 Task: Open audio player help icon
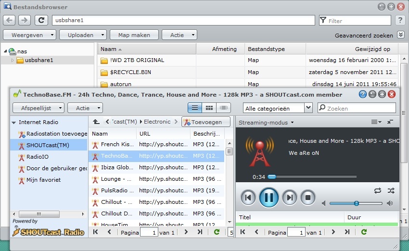[x=363, y=94]
